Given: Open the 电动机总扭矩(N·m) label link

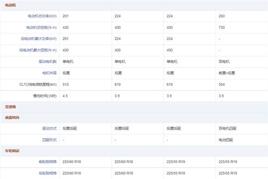Looking at the screenshot, I should (41, 27).
